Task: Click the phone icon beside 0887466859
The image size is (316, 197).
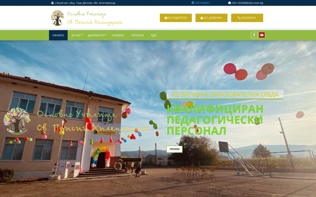Action: point(193,3)
